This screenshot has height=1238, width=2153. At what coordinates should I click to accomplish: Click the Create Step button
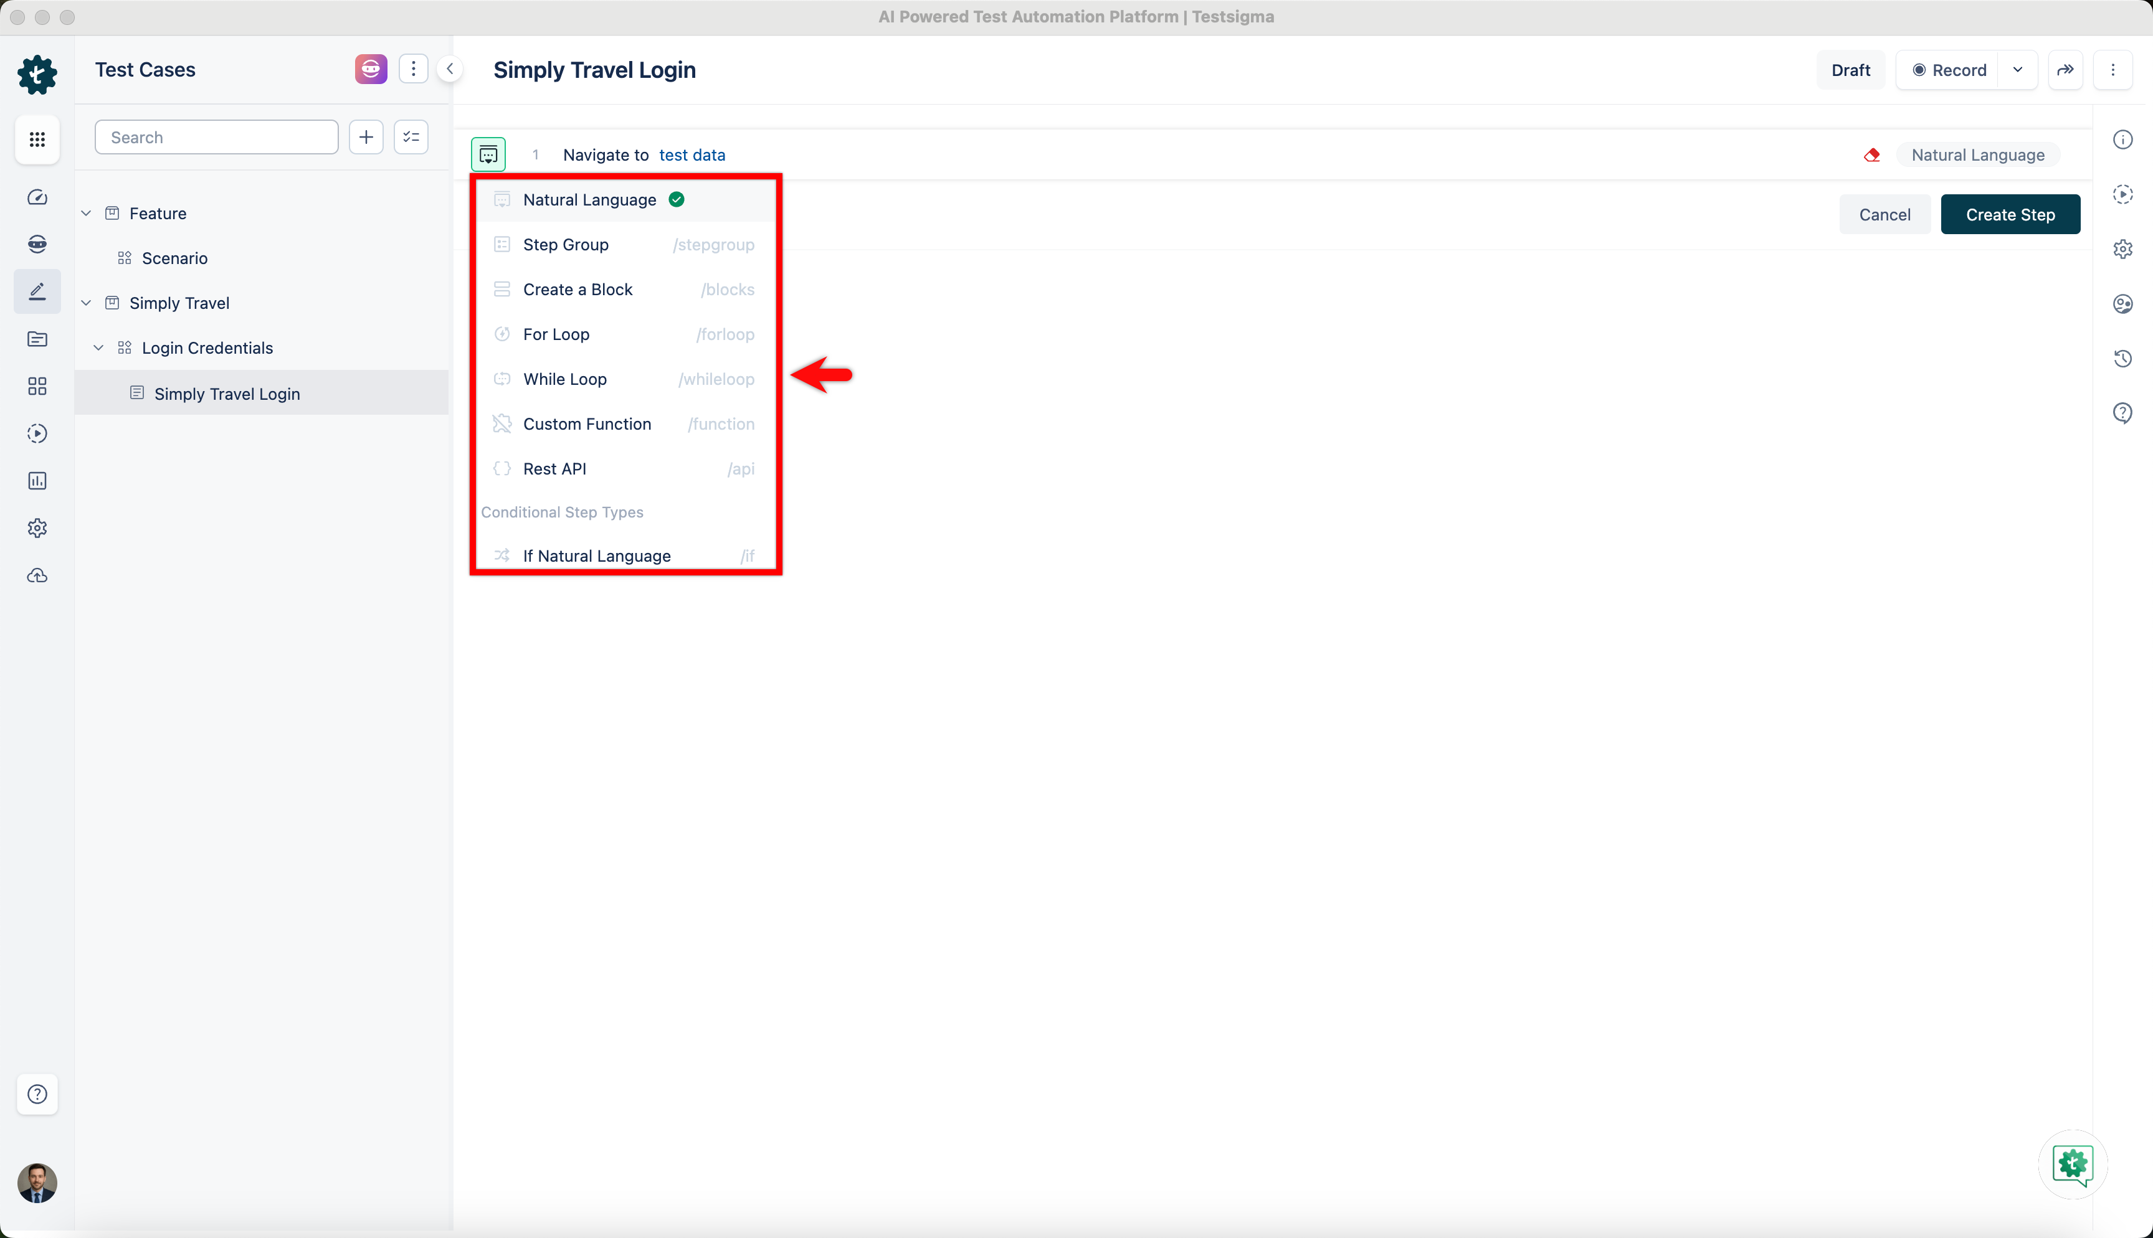click(2010, 214)
